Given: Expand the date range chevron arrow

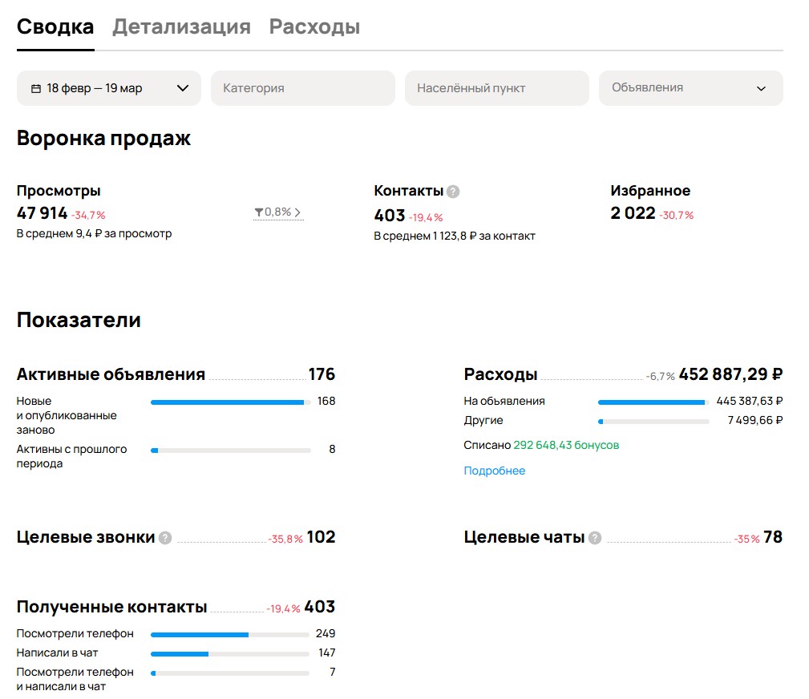Looking at the screenshot, I should 183,88.
